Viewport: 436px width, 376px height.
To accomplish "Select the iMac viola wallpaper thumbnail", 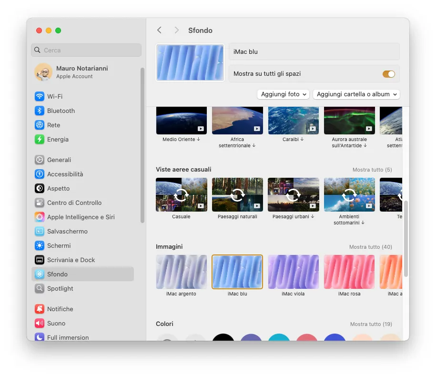I will (x=293, y=272).
